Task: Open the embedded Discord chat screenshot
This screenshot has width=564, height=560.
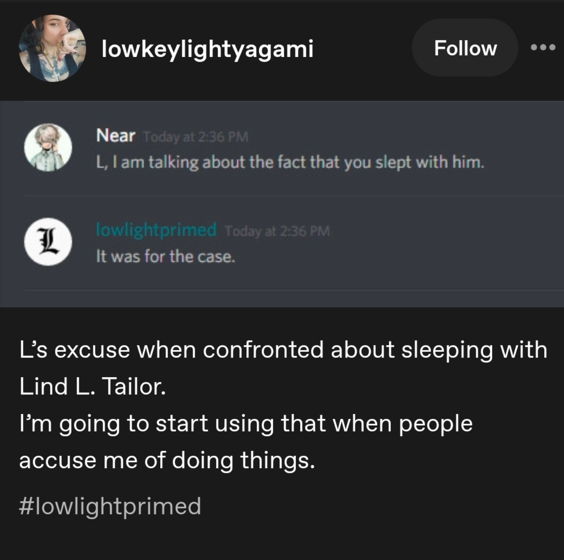Action: click(282, 204)
